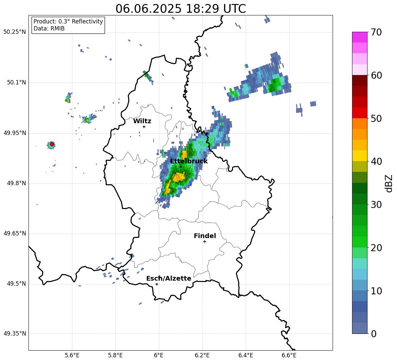
Task: Click the 70 tick label on colorbar
Action: (x=376, y=32)
